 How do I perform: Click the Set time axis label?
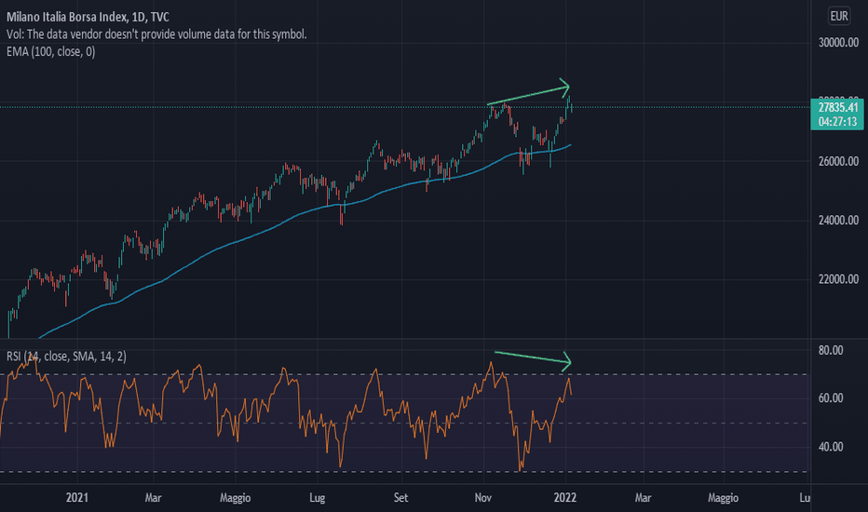click(x=400, y=498)
